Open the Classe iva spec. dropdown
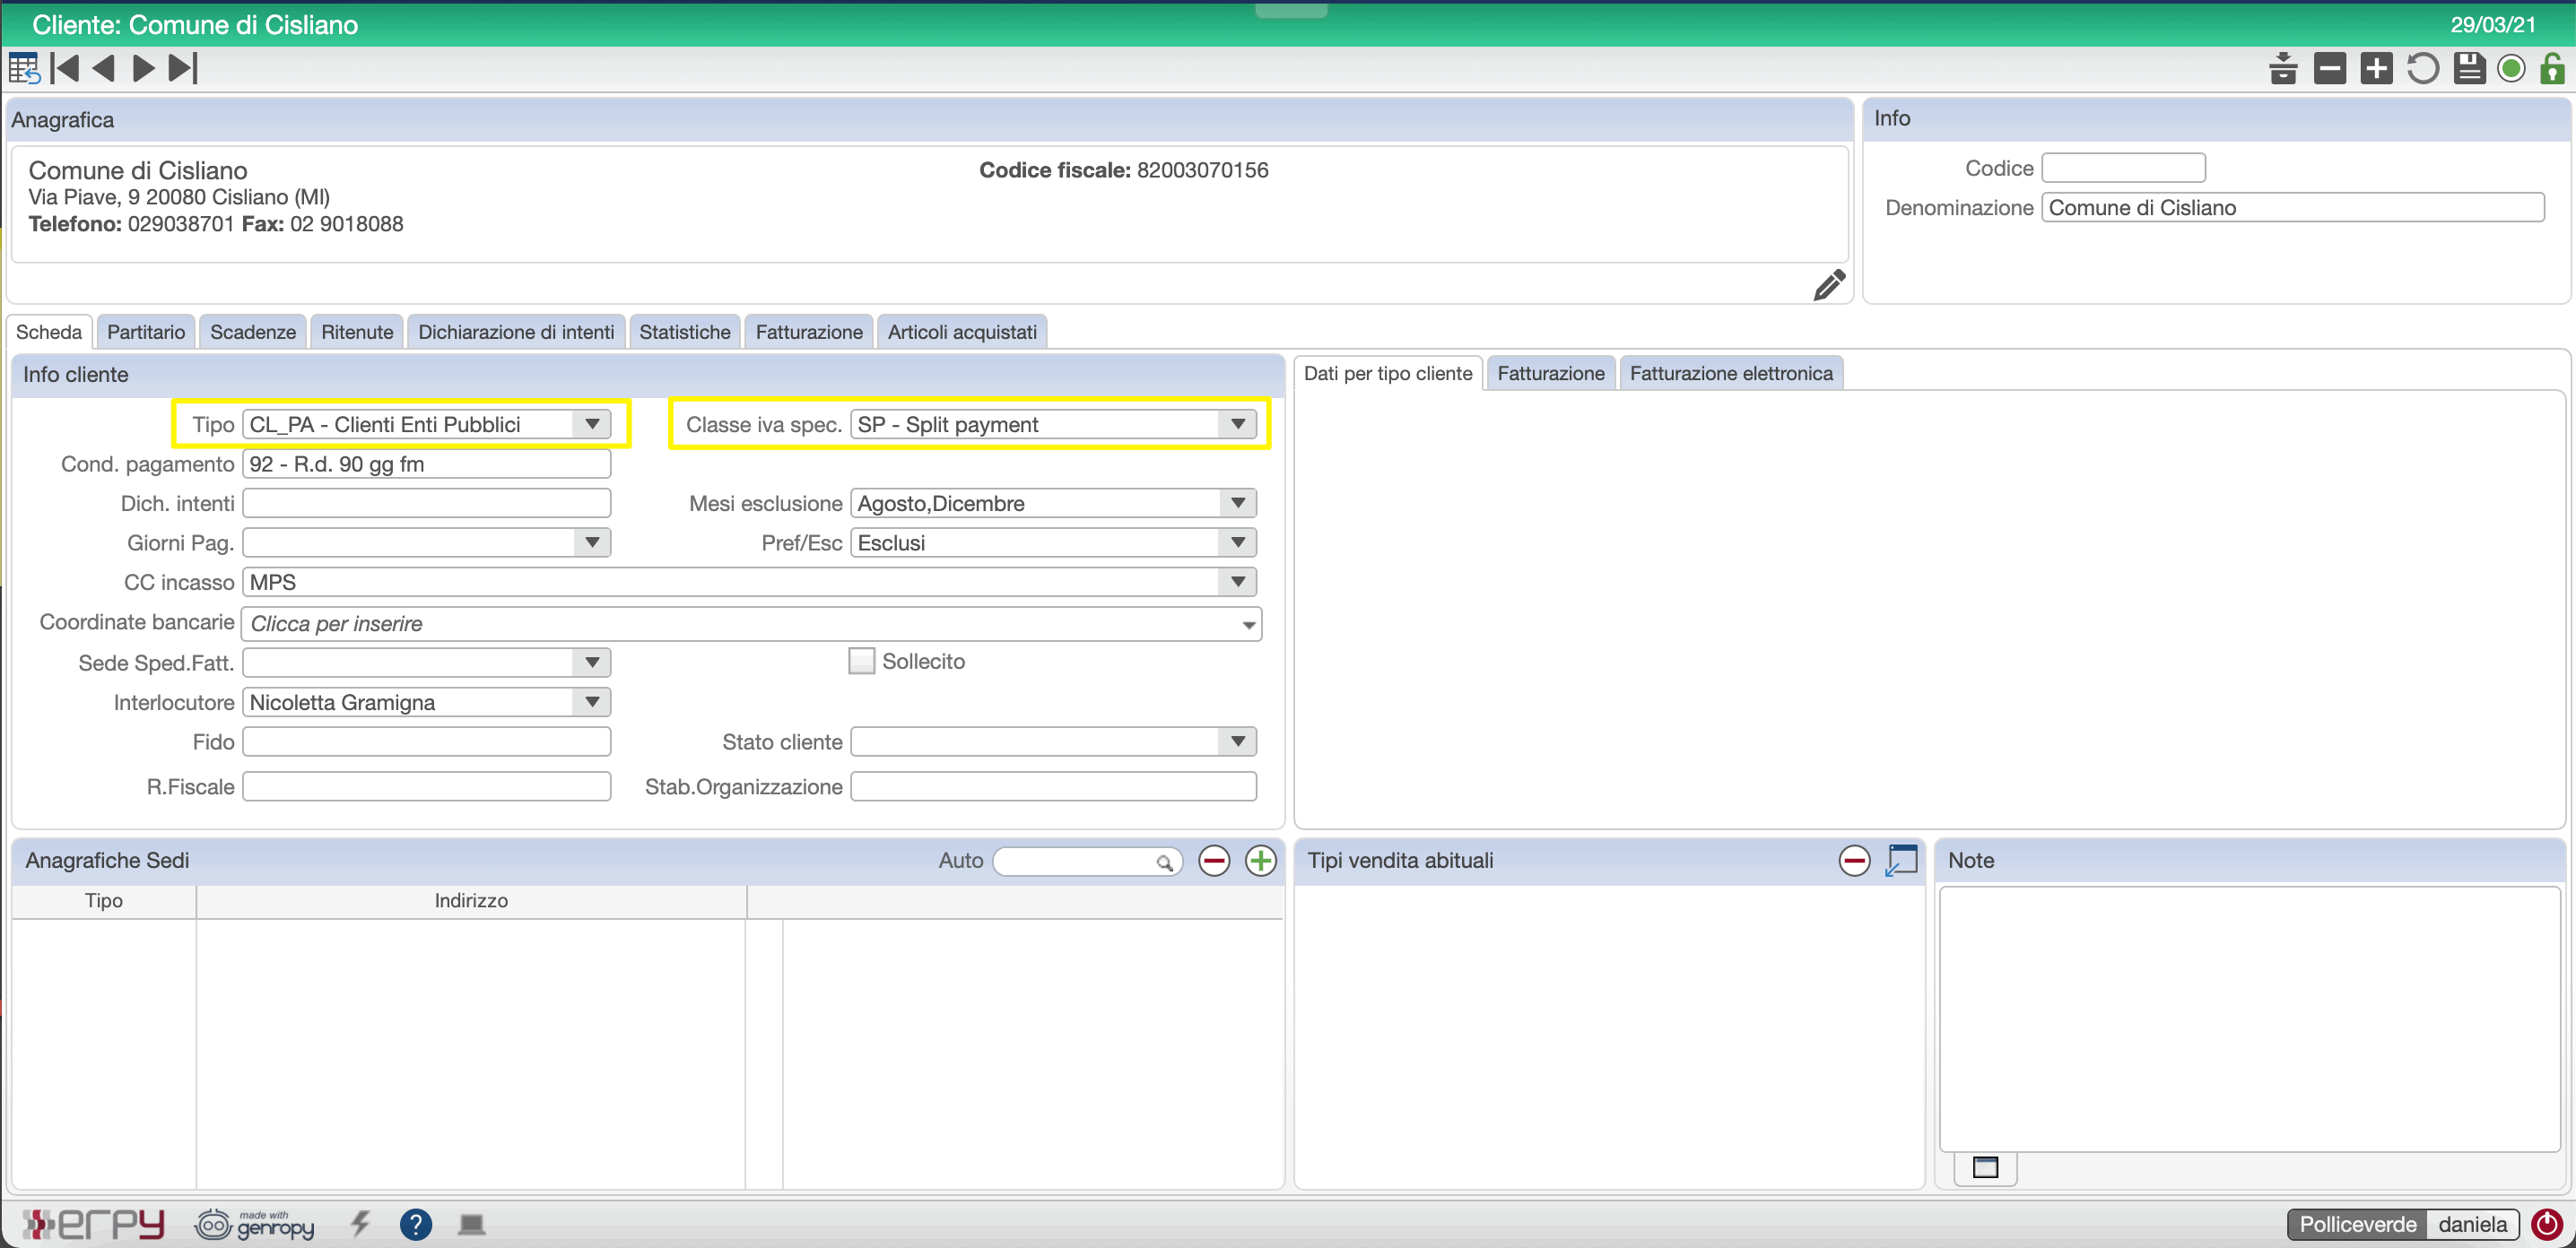This screenshot has width=2576, height=1248. (1238, 425)
